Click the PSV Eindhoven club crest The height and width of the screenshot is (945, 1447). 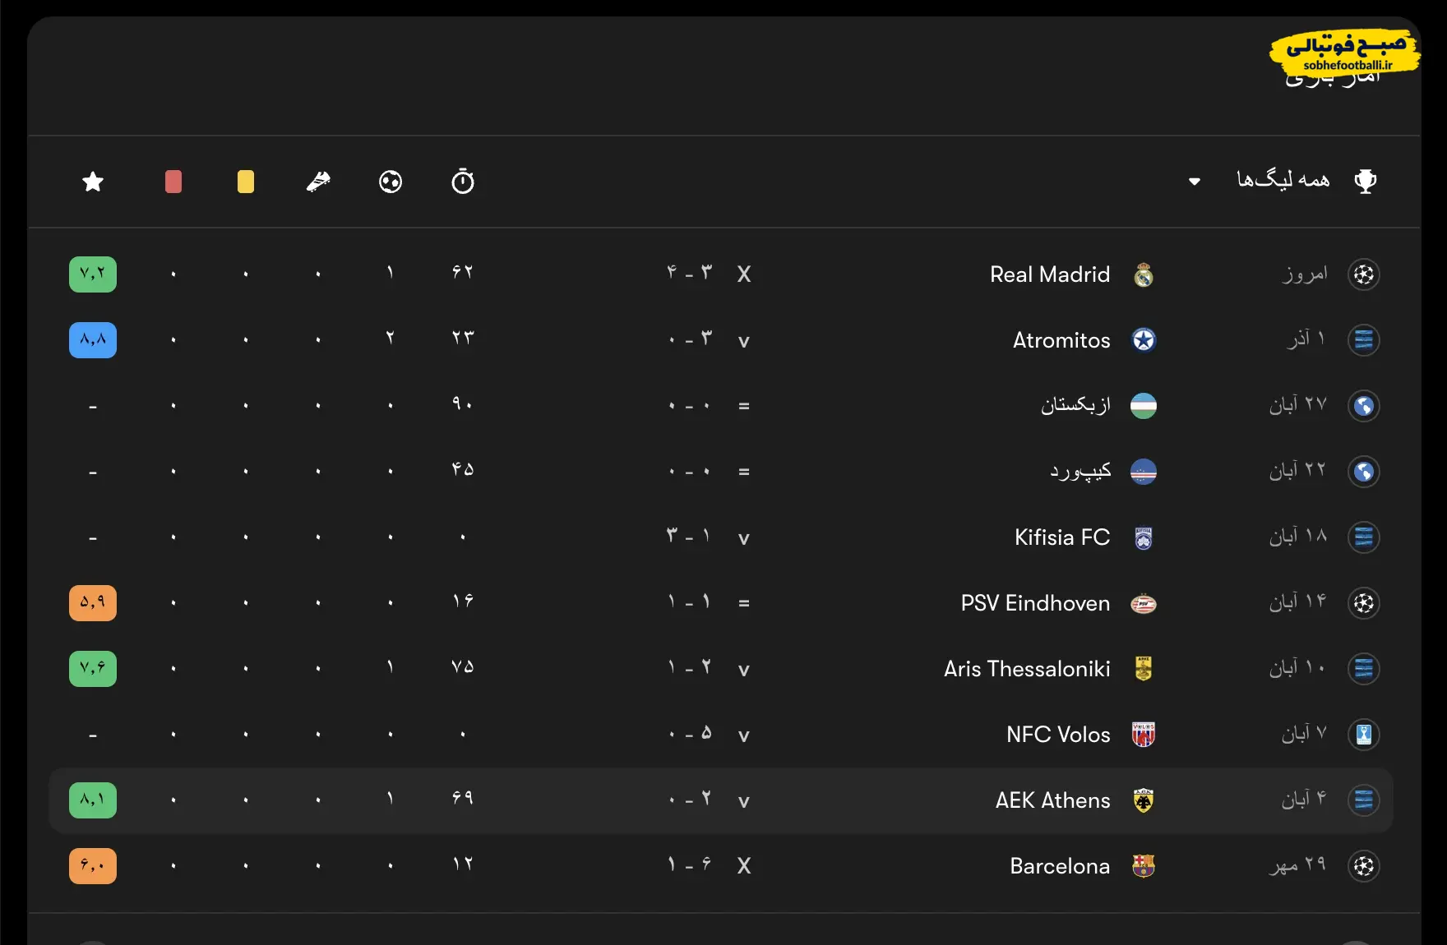coord(1144,604)
